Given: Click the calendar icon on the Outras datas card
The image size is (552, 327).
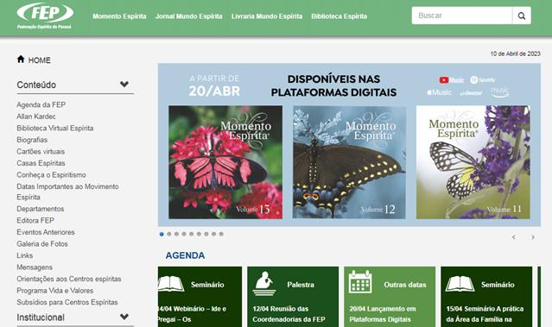Looking at the screenshot, I should (360, 282).
